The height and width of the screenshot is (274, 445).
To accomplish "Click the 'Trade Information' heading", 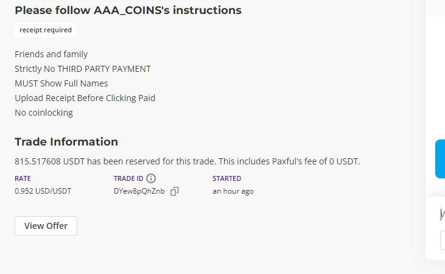I will (x=66, y=142).
